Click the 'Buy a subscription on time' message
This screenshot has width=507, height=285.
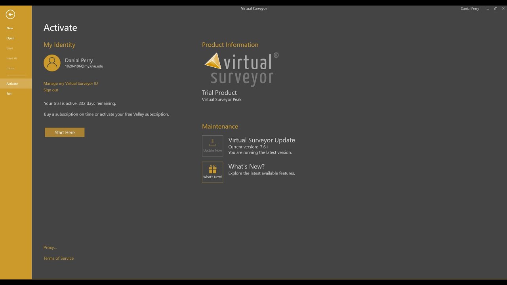click(x=107, y=114)
